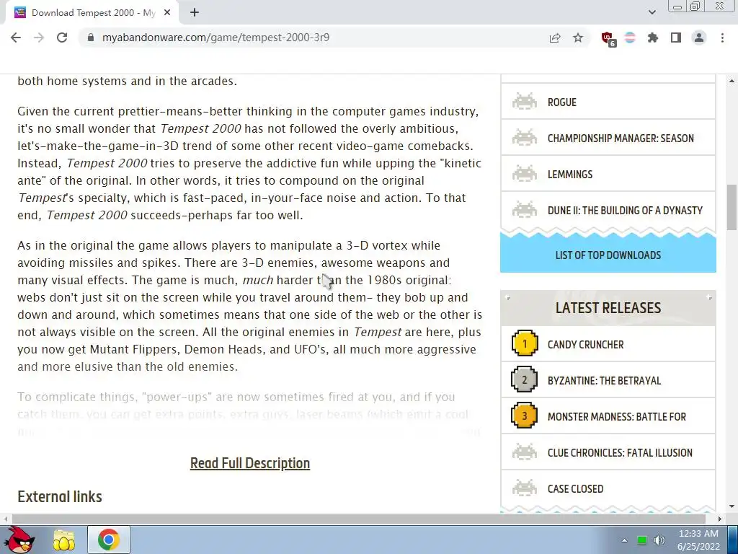Click invader icon beside Rogue

[x=525, y=101]
